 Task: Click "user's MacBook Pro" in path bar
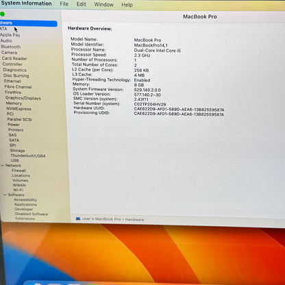coord(101,219)
